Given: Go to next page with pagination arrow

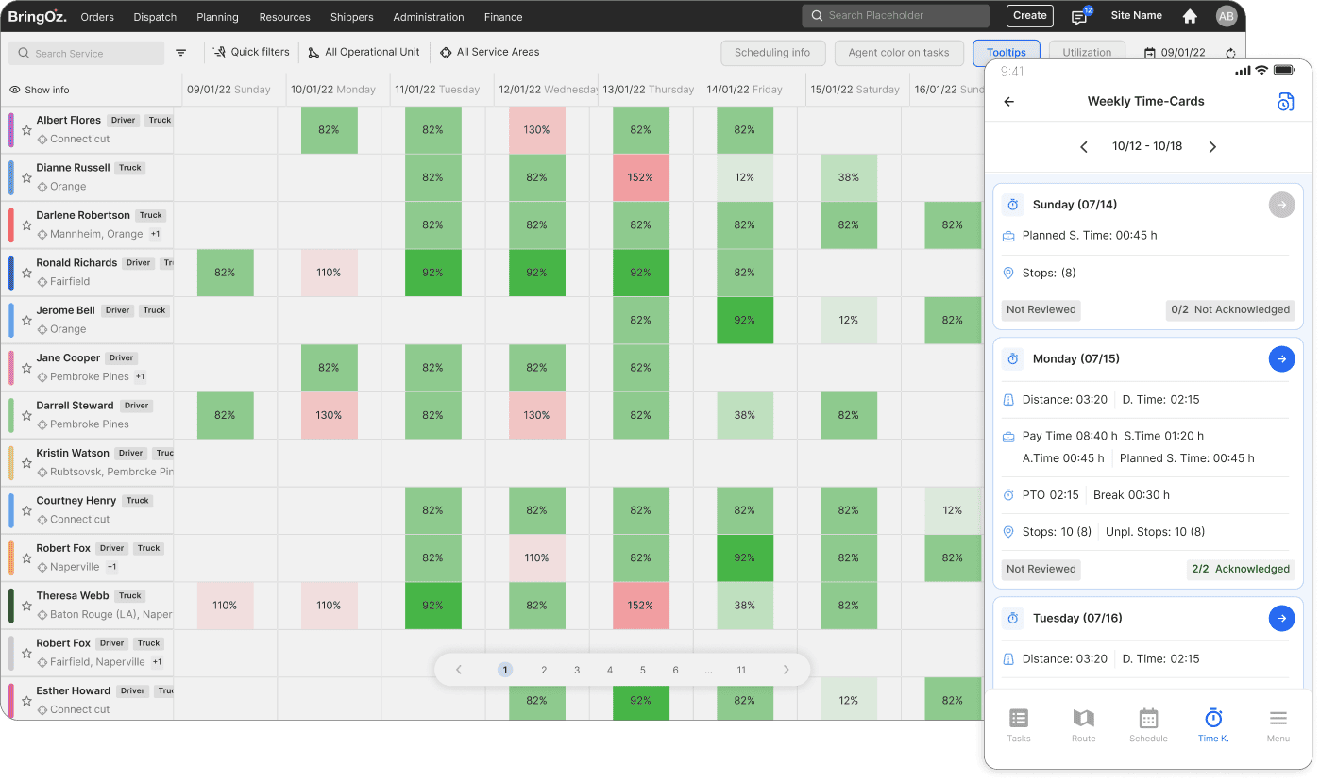Looking at the screenshot, I should click(786, 671).
